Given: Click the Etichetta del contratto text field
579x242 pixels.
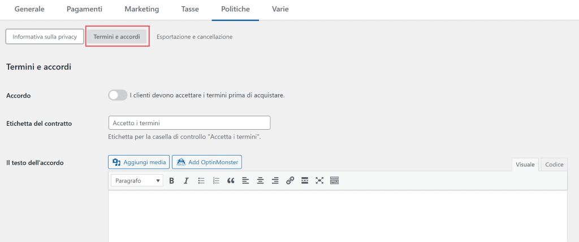Looking at the screenshot, I should coord(189,123).
